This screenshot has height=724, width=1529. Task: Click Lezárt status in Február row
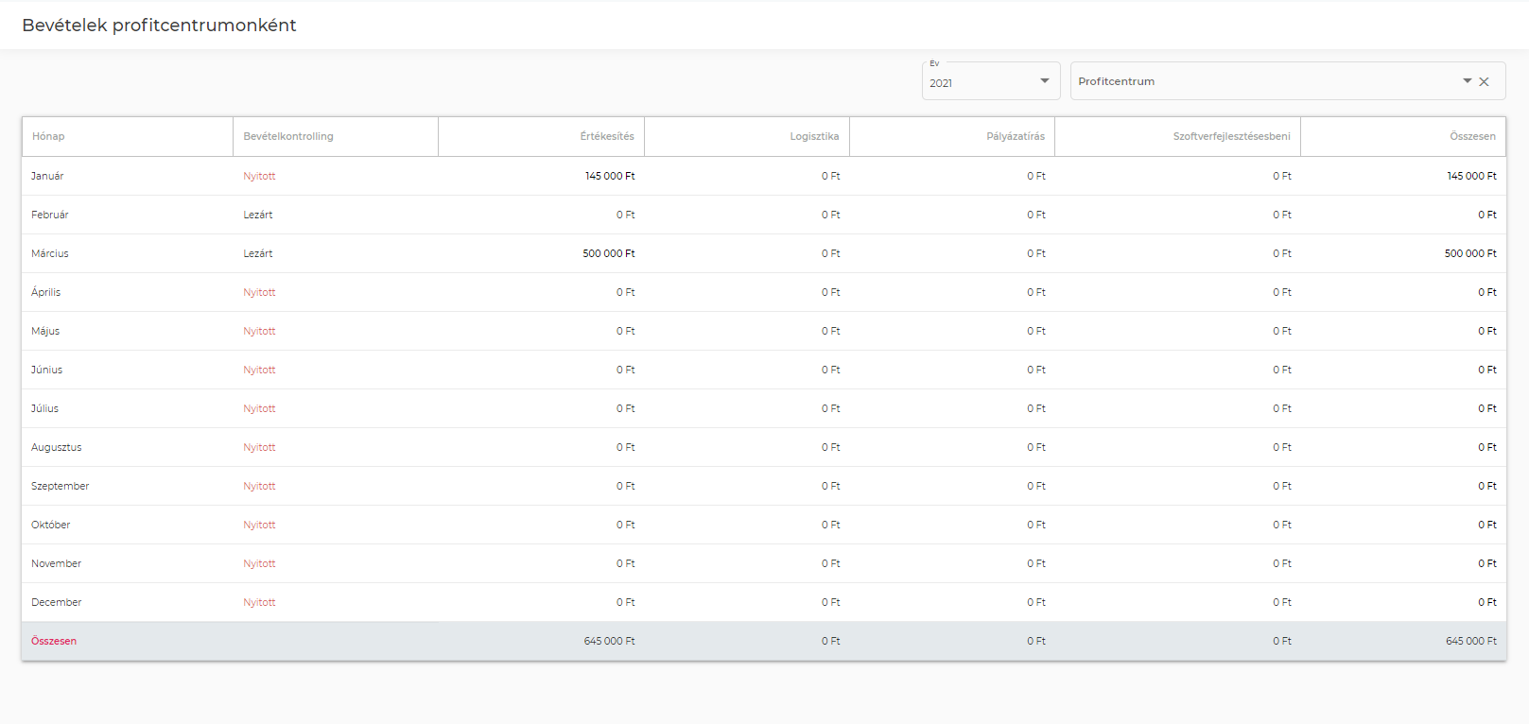point(257,215)
